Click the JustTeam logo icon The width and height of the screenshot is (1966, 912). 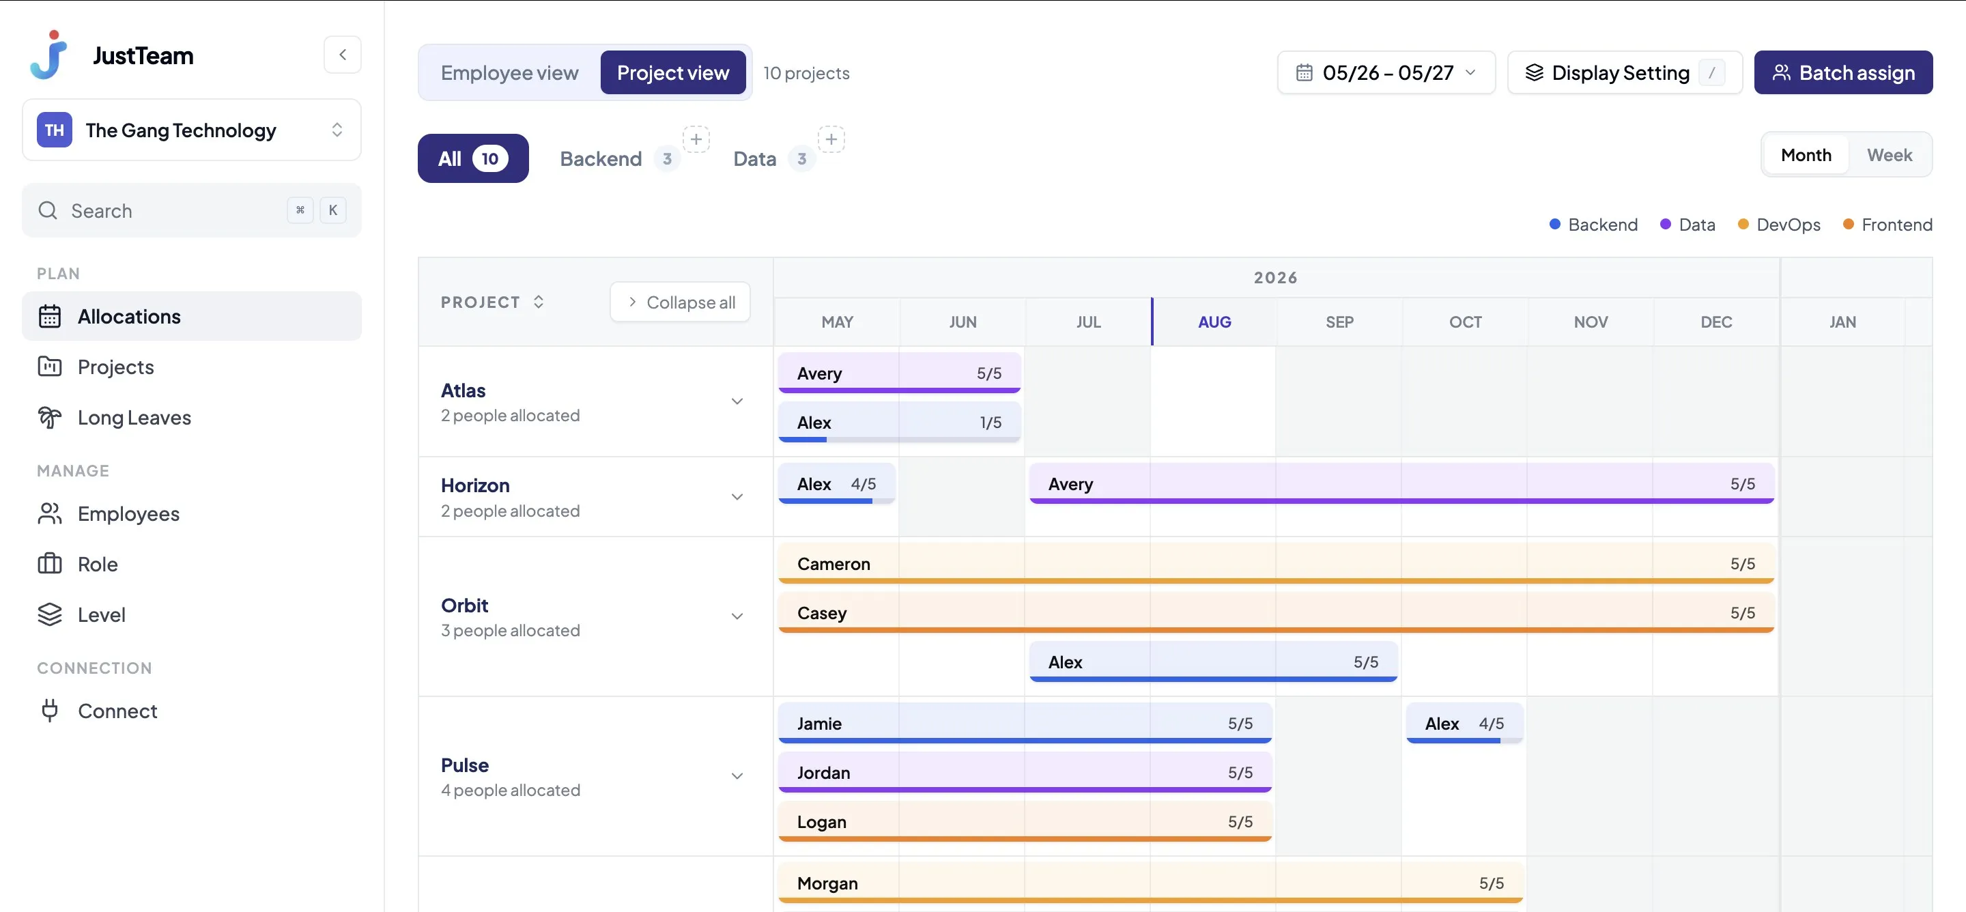point(49,55)
